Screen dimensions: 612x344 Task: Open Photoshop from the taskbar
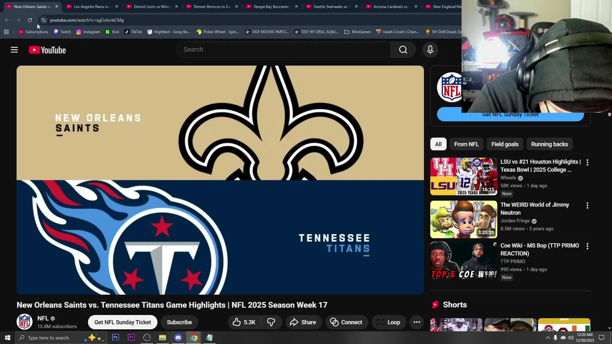click(x=116, y=337)
